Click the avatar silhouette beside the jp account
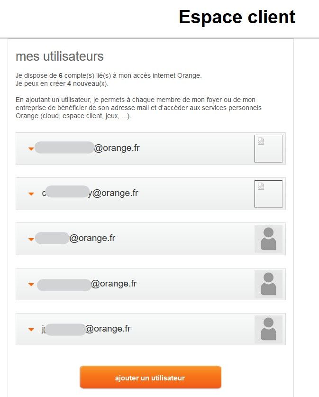This screenshot has width=319, height=397. (268, 329)
